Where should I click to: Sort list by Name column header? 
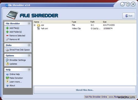pyautogui.click(x=52, y=22)
